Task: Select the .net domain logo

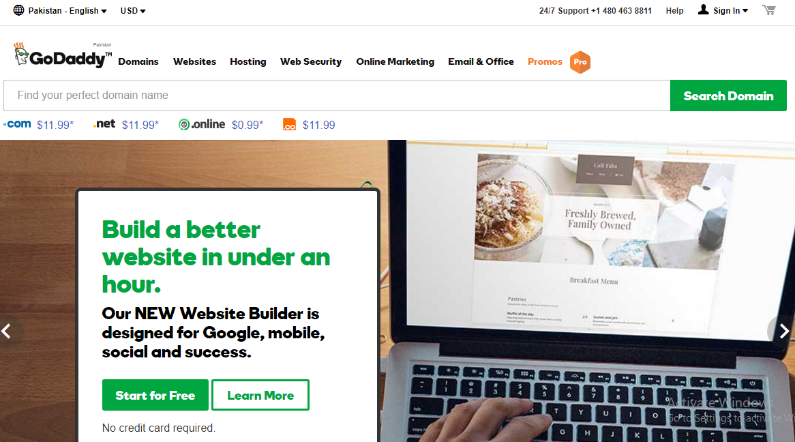Action: pos(104,124)
